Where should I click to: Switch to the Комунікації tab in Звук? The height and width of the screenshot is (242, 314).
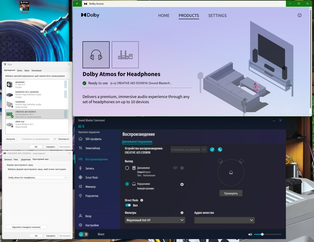(x=36, y=70)
